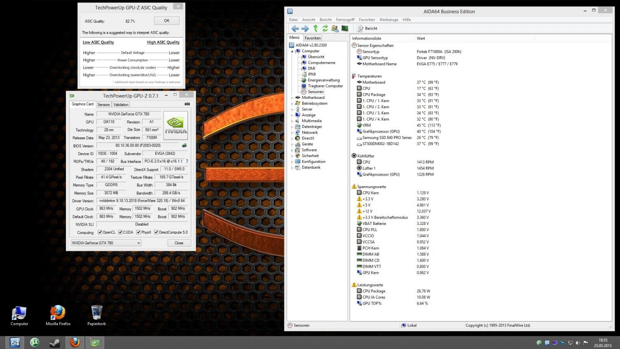Expand the Betriebssystem tree node

pyautogui.click(x=292, y=104)
